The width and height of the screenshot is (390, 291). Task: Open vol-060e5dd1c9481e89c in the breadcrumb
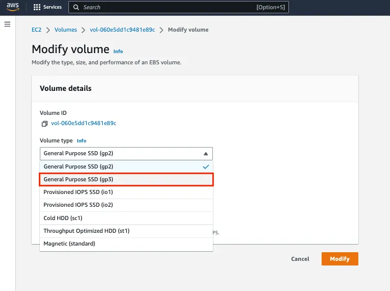(x=123, y=30)
